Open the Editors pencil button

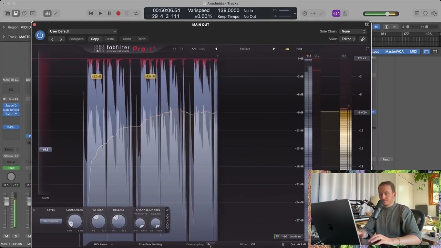pos(56,13)
